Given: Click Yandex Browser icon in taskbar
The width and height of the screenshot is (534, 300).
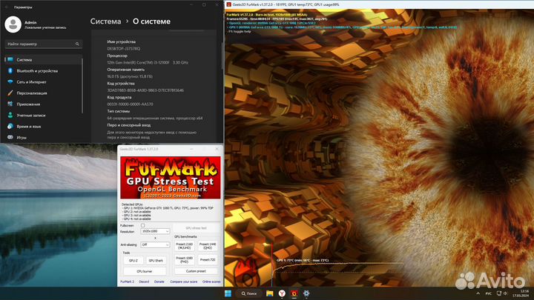Looking at the screenshot, I should coord(282,293).
